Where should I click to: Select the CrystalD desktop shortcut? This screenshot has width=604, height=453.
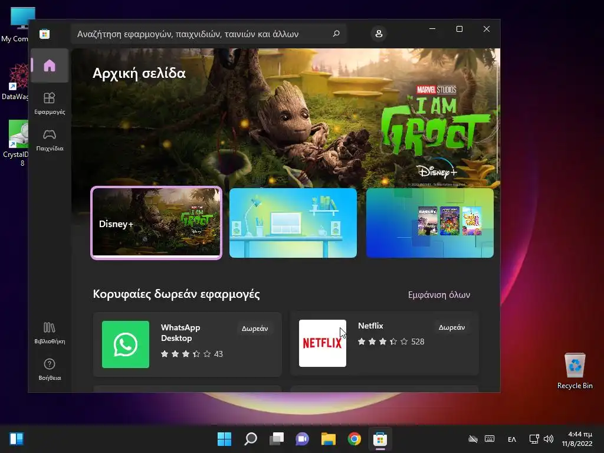(15, 143)
